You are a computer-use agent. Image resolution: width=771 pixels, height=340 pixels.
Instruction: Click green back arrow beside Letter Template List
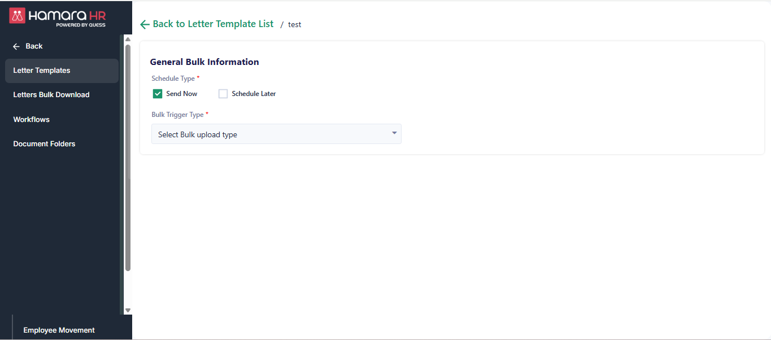coord(145,24)
